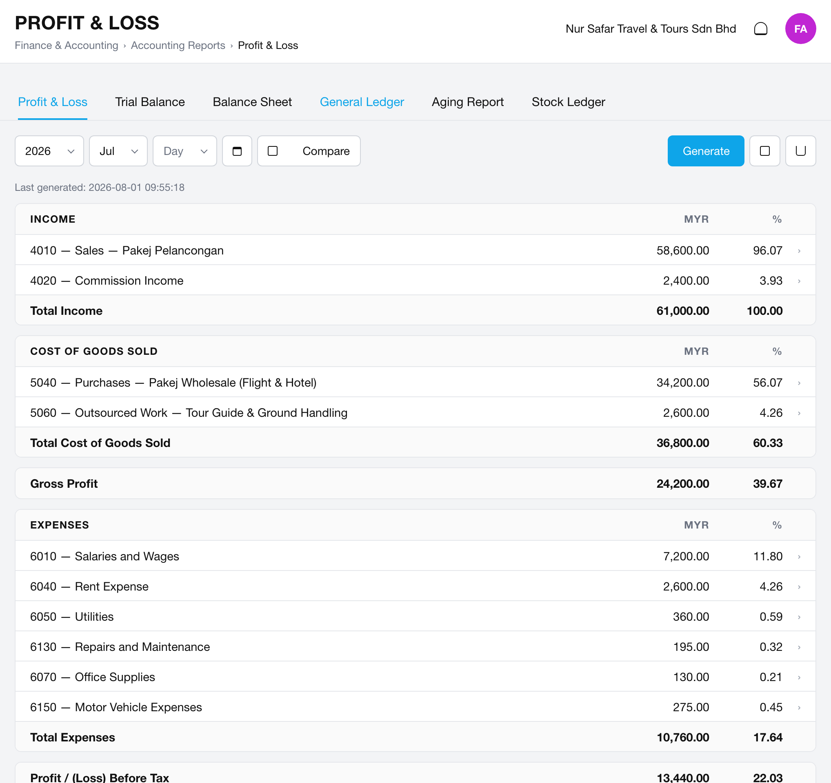Viewport: 831px width, 783px height.
Task: Switch to the General Ledger tab
Action: (x=362, y=102)
